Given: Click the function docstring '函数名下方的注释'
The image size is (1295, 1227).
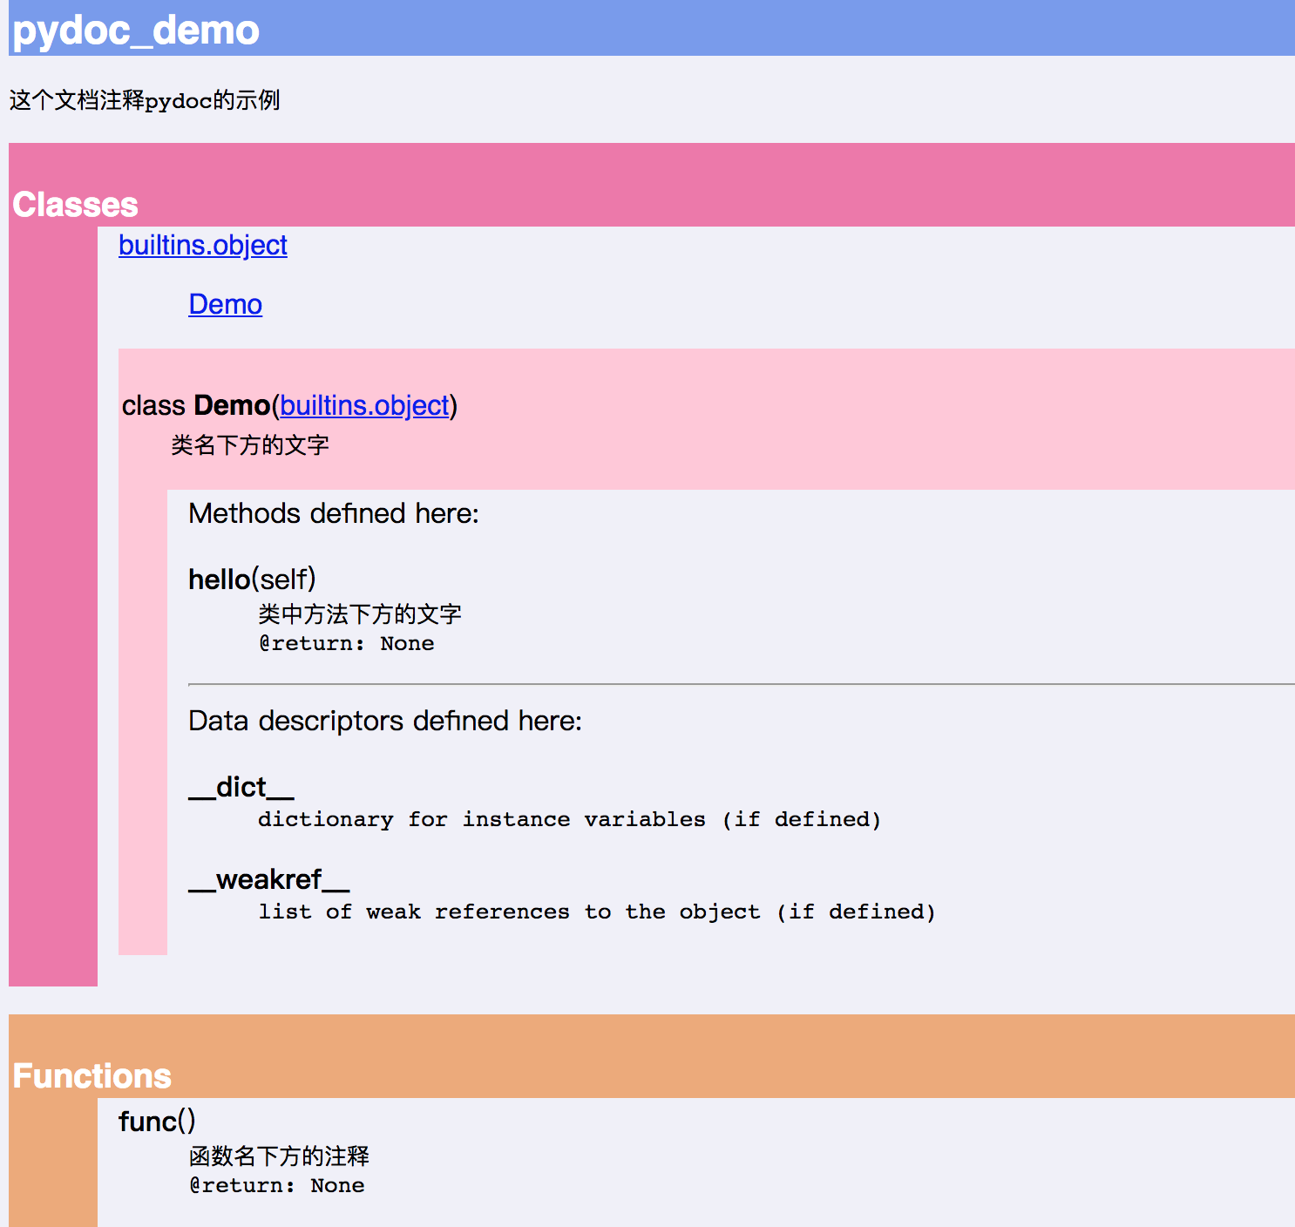Looking at the screenshot, I should (x=279, y=1156).
